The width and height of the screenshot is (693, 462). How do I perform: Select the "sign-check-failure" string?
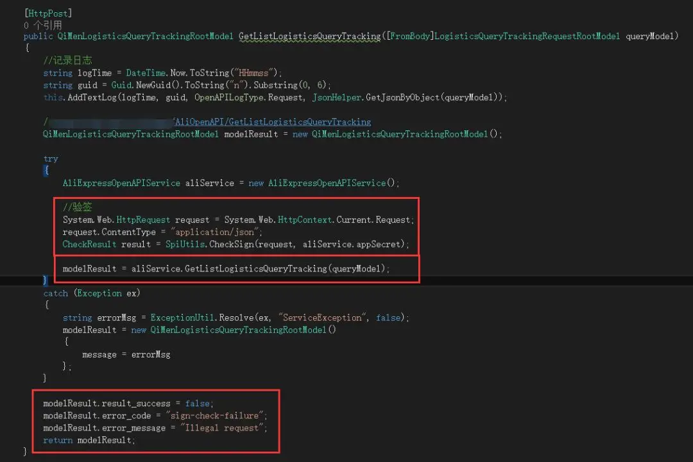pyautogui.click(x=214, y=416)
